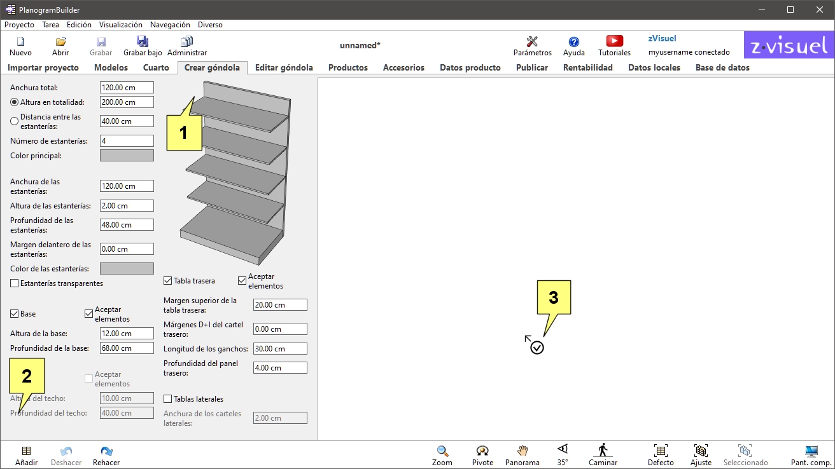Open the Tarea menu
Screen dimensions: 835x469
pyautogui.click(x=50, y=25)
